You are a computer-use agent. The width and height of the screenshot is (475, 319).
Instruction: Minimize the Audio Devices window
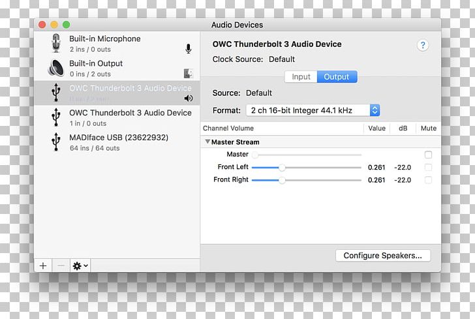[x=54, y=25]
